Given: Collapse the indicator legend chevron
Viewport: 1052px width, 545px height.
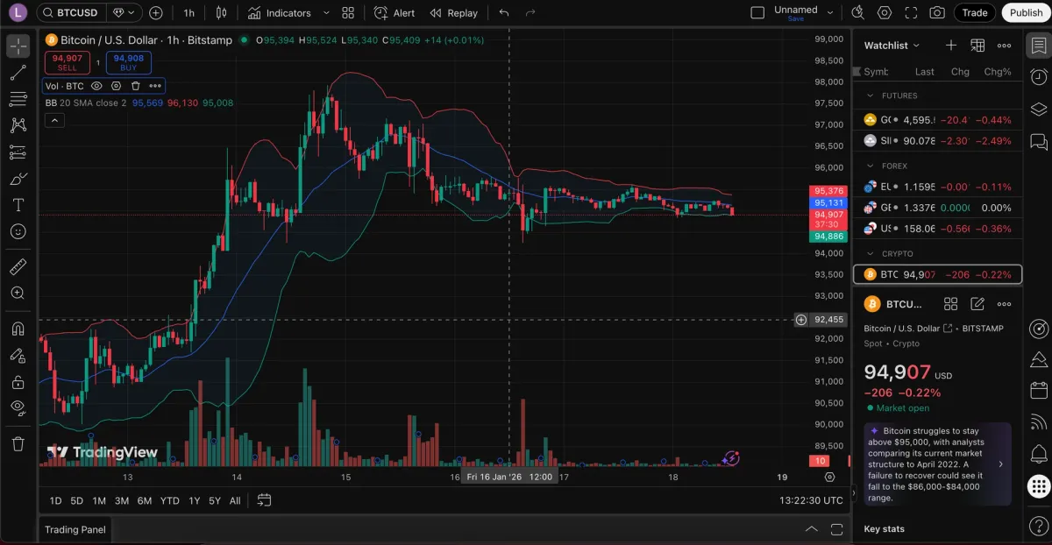Looking at the screenshot, I should pos(54,120).
